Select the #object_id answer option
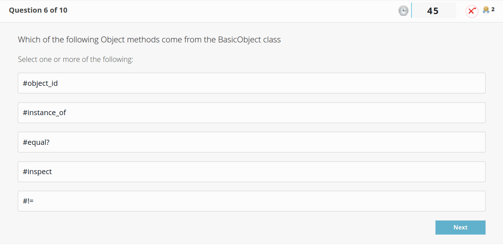Image resolution: width=503 pixels, height=244 pixels. click(x=251, y=83)
